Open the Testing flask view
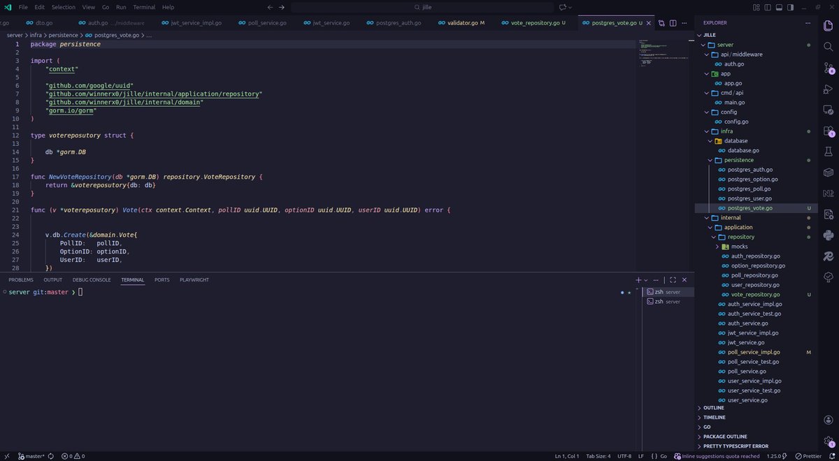 pos(829,151)
